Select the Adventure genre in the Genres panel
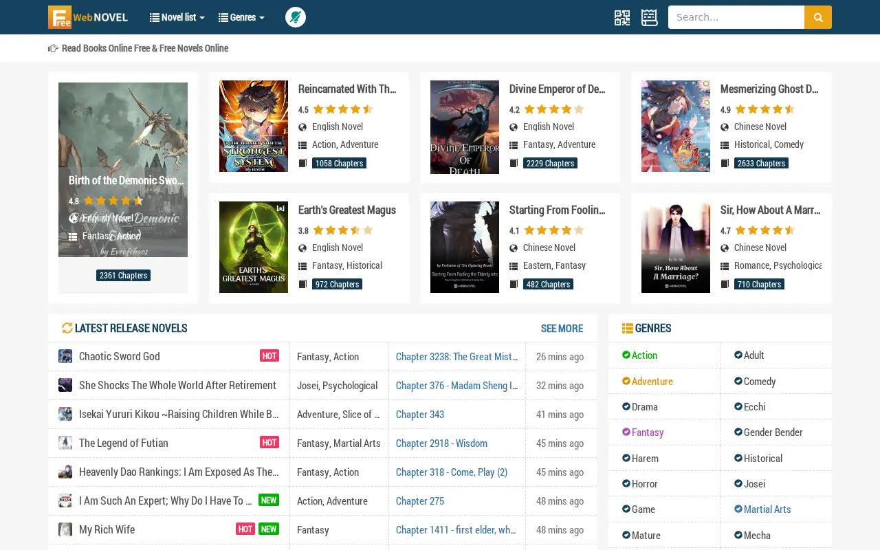The image size is (880, 550). click(x=647, y=381)
